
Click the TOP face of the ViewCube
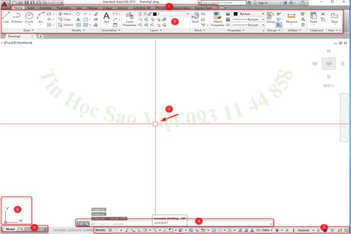pos(329,64)
